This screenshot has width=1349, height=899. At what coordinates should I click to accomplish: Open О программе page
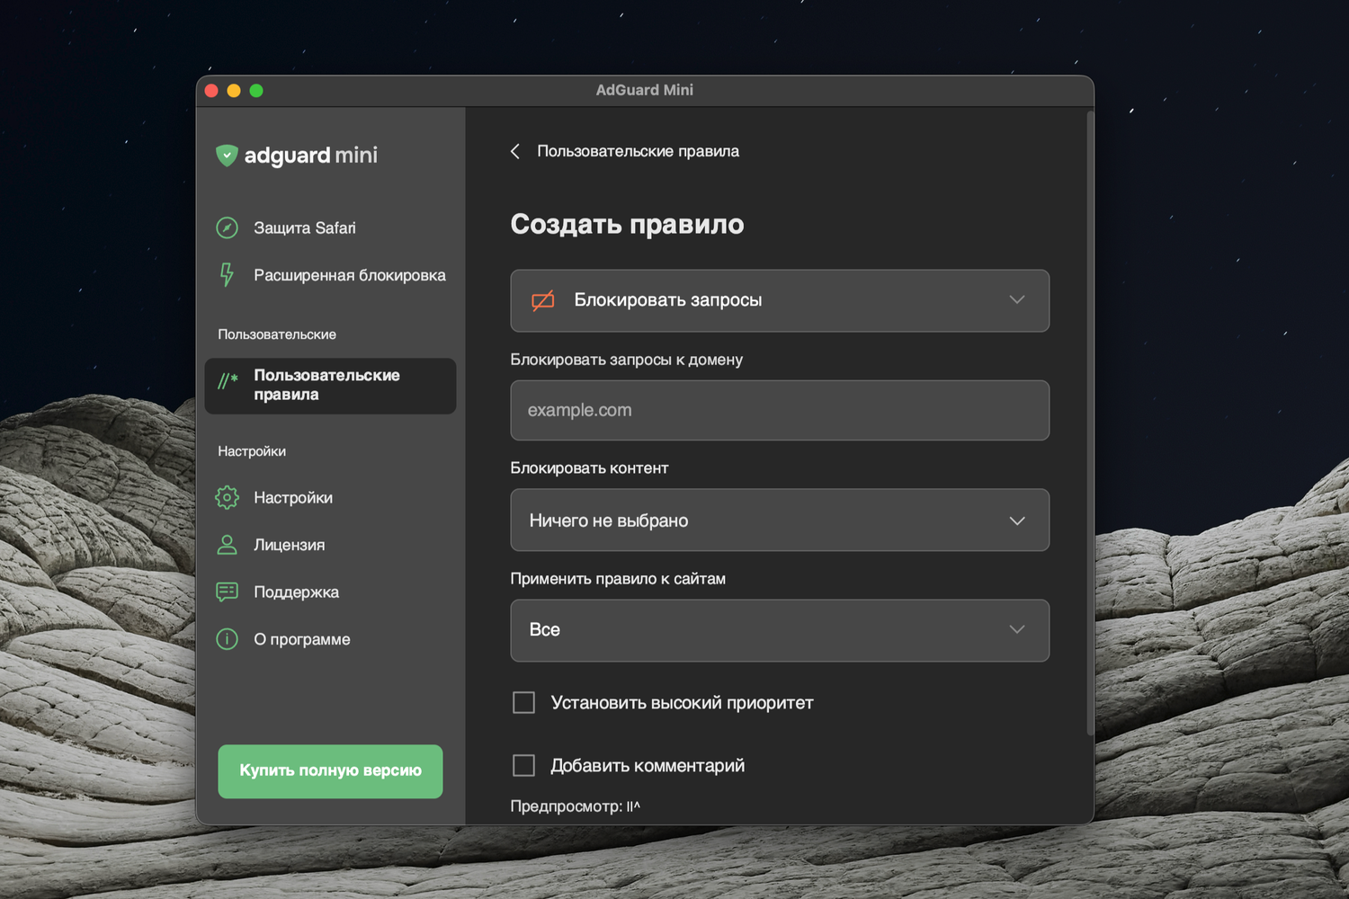(330, 639)
